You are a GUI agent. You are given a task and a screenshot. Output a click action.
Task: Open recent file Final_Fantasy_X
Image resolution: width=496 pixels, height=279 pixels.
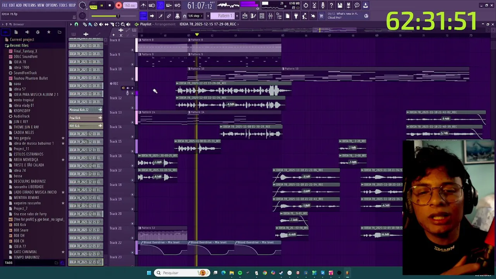pyautogui.click(x=26, y=51)
